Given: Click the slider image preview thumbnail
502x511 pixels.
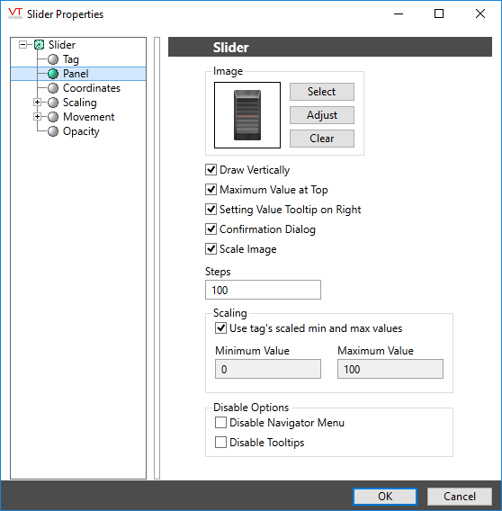Looking at the screenshot, I should 247,115.
